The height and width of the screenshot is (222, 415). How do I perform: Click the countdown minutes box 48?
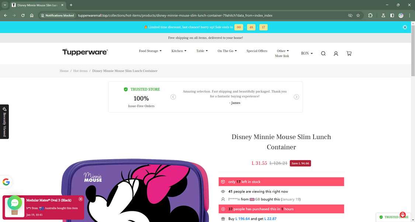point(251,27)
